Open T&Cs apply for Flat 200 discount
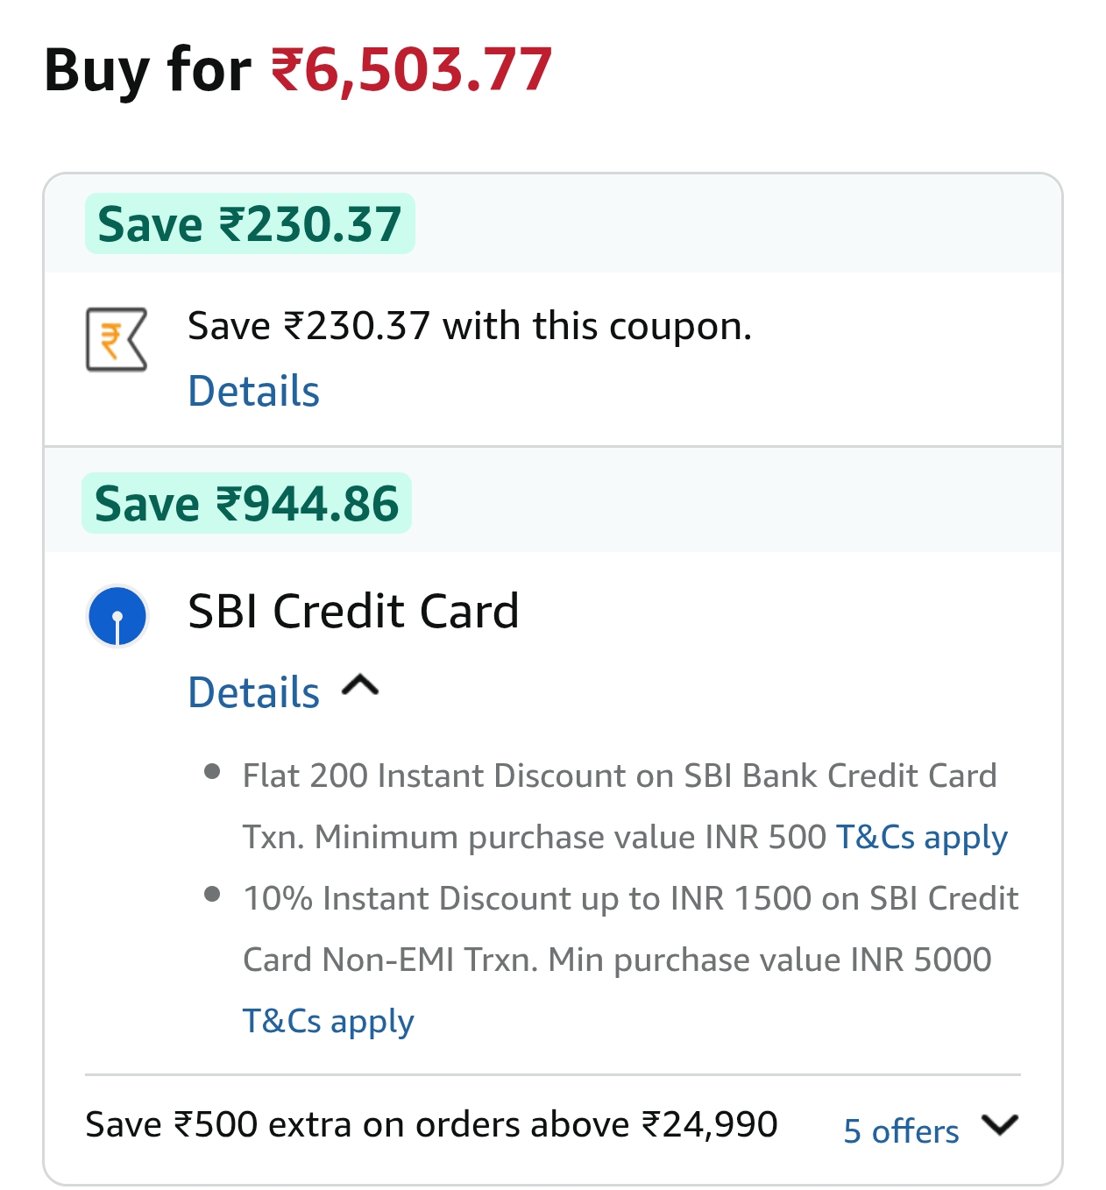 click(922, 837)
